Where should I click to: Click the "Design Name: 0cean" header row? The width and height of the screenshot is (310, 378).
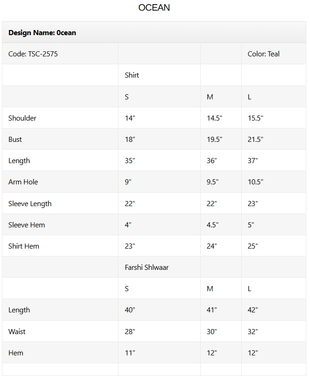tap(42, 33)
